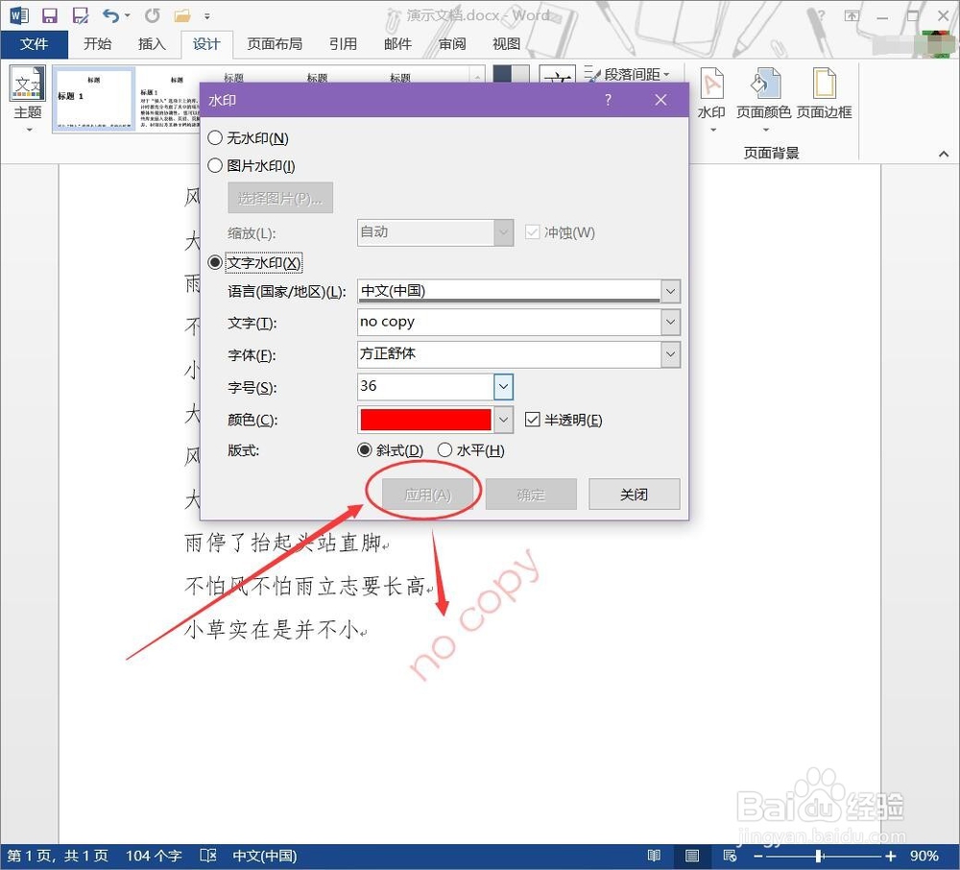Click the word count 104 个字 indicator
The image size is (960, 870).
pyautogui.click(x=153, y=855)
